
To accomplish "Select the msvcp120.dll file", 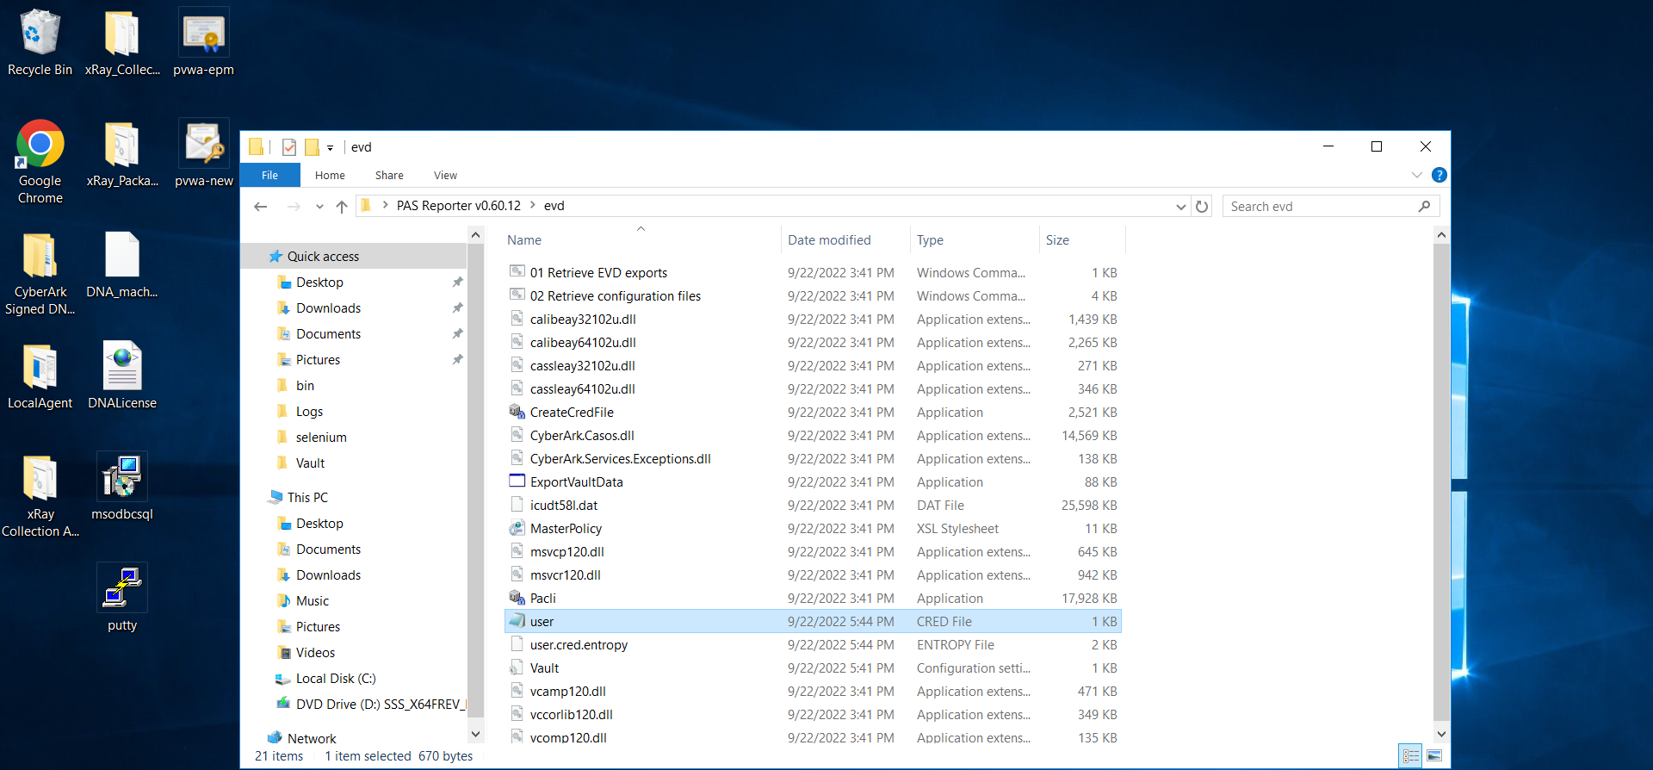I will pyautogui.click(x=566, y=551).
